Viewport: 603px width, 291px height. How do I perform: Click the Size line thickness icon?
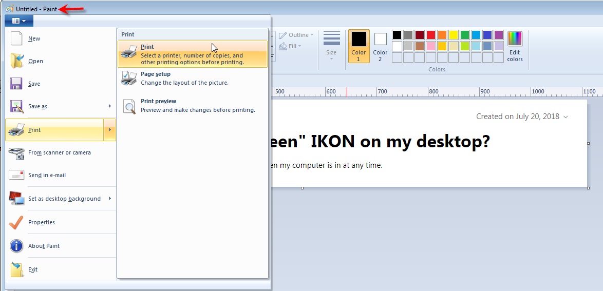pyautogui.click(x=331, y=38)
